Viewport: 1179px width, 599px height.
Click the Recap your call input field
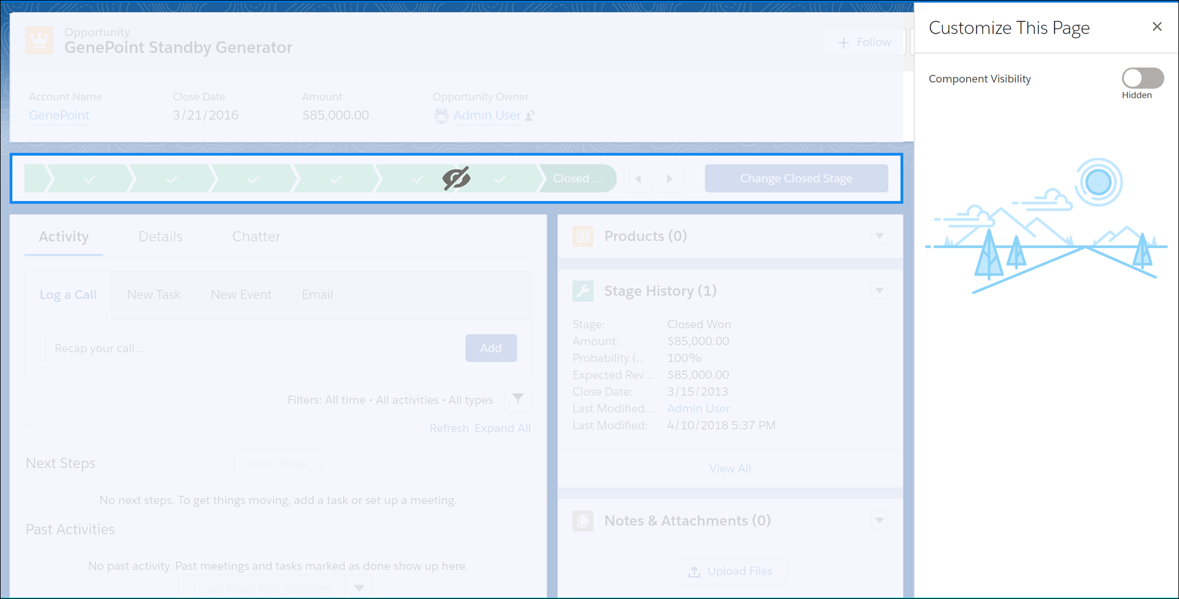click(x=247, y=349)
